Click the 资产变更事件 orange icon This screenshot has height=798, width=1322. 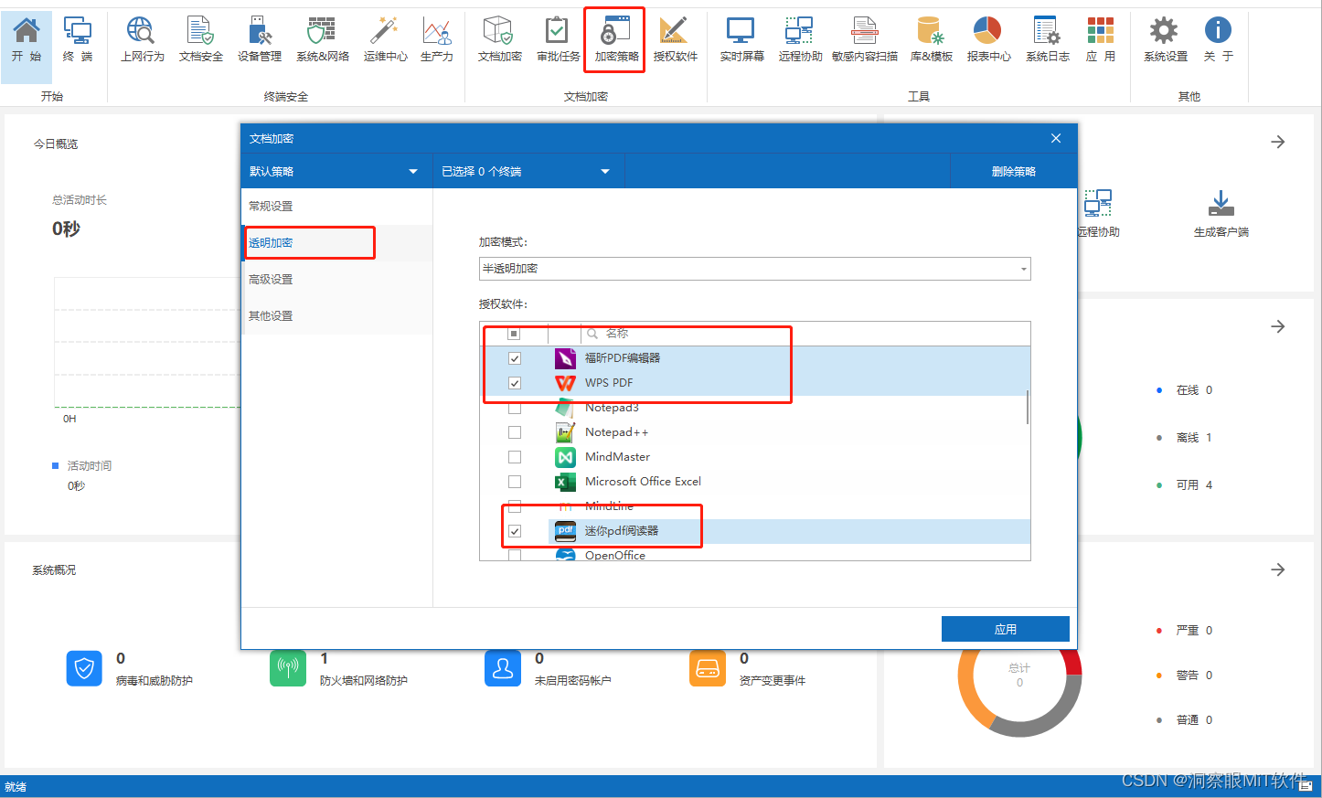708,668
